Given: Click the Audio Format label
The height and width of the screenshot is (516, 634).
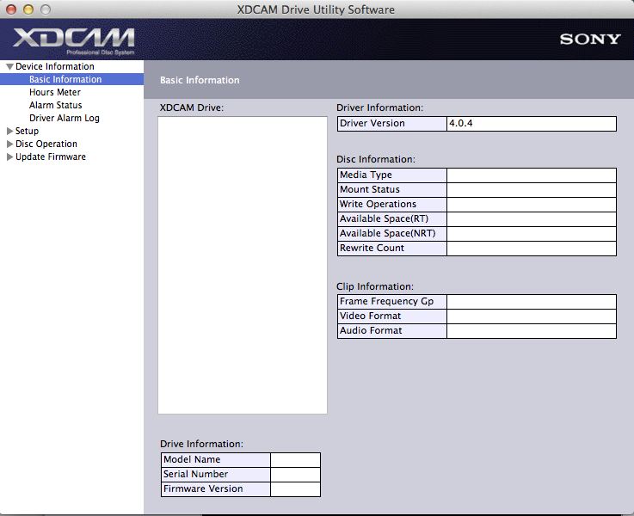Looking at the screenshot, I should (371, 330).
